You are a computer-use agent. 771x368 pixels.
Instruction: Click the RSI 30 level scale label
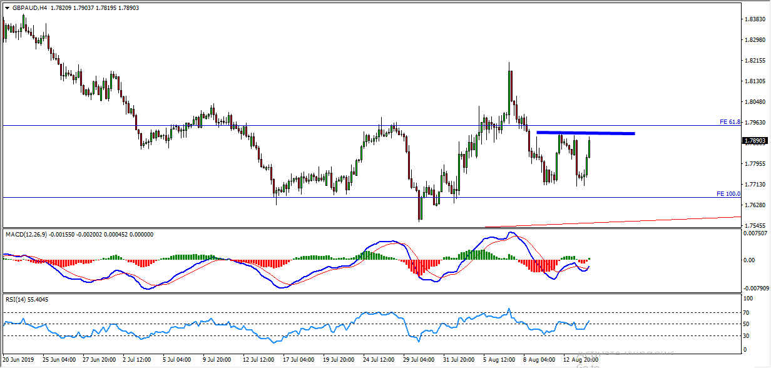pyautogui.click(x=746, y=336)
